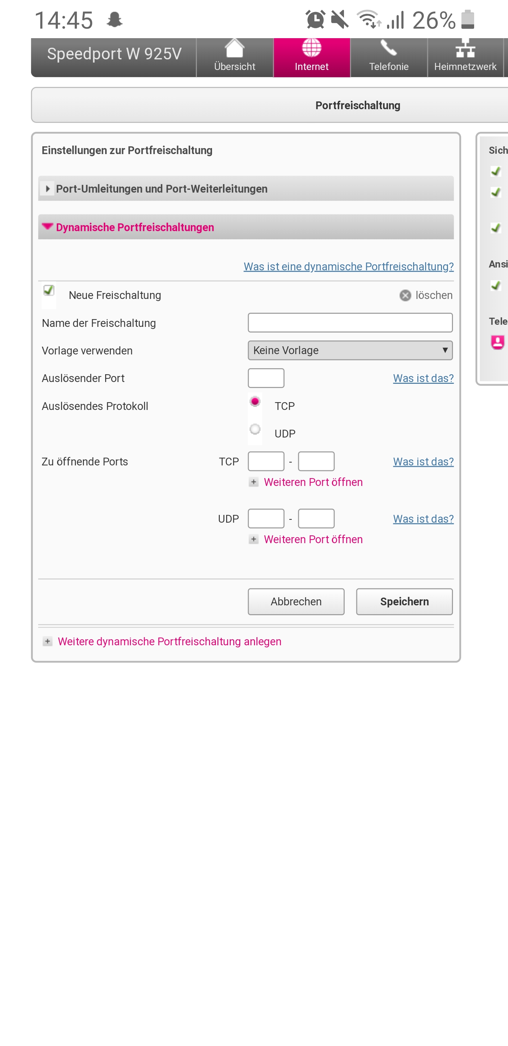Collapse Dynamische Portfreischaltungen section

coord(246,227)
